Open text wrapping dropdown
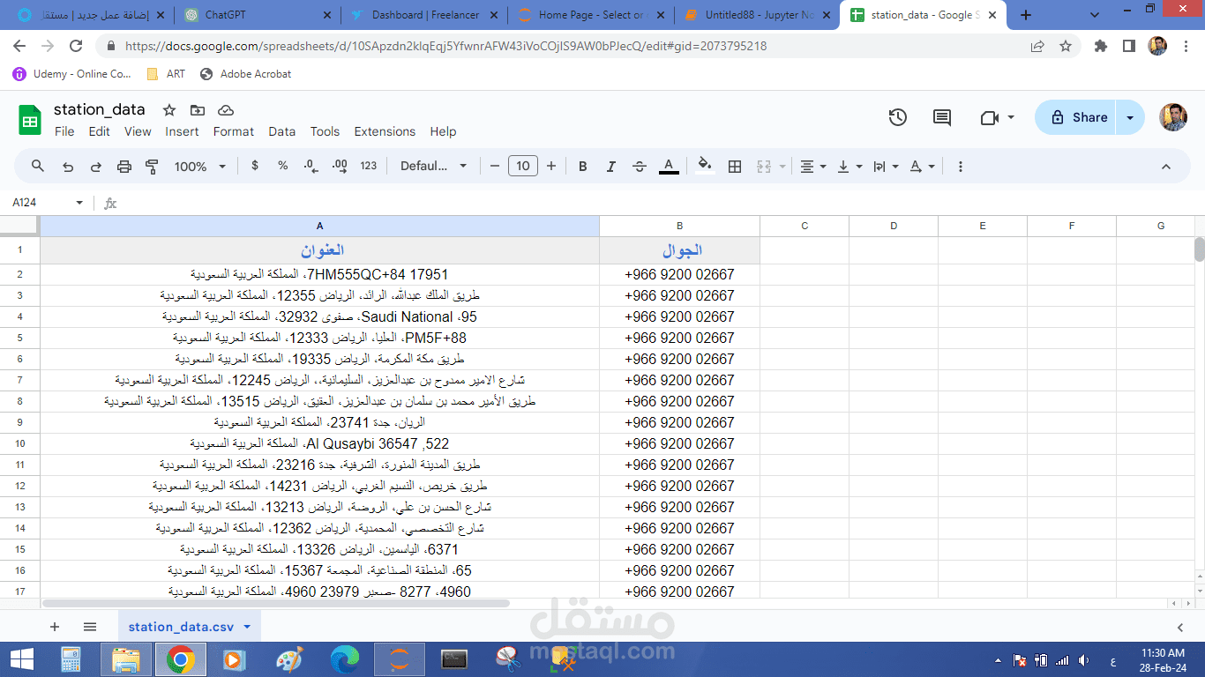 [885, 166]
